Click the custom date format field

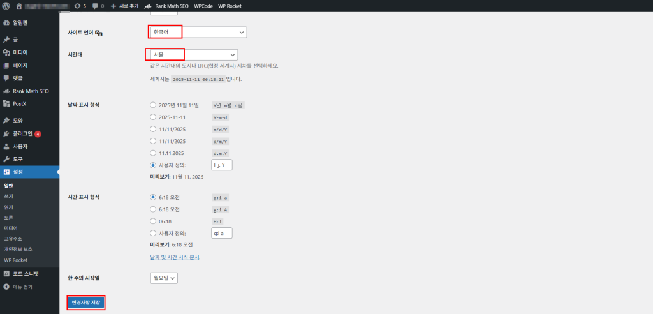click(x=222, y=165)
